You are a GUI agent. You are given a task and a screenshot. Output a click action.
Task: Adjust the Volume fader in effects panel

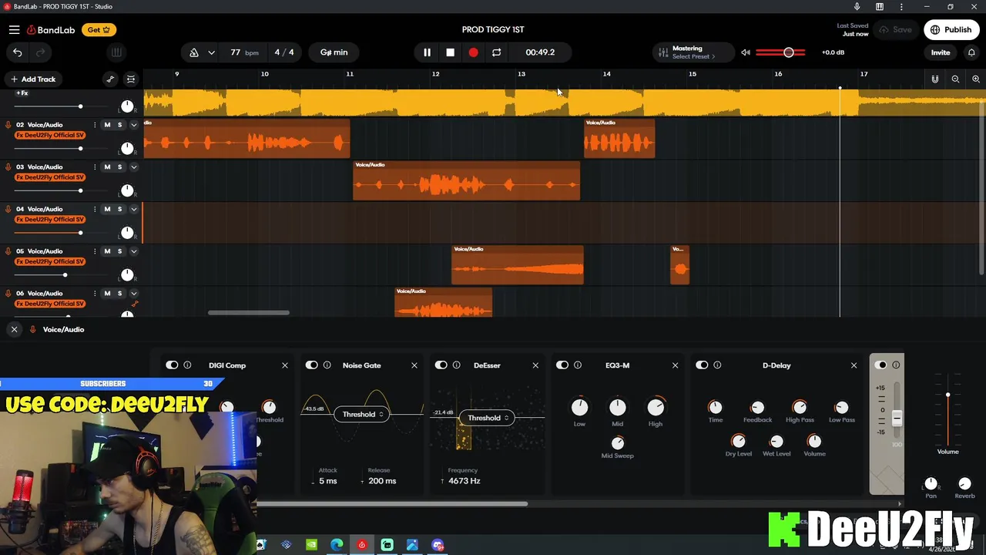(x=947, y=409)
